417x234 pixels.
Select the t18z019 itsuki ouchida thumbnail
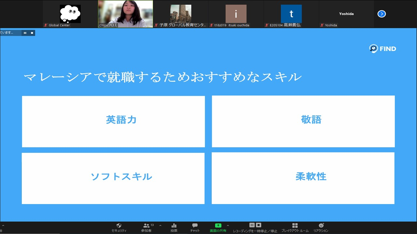(236, 14)
